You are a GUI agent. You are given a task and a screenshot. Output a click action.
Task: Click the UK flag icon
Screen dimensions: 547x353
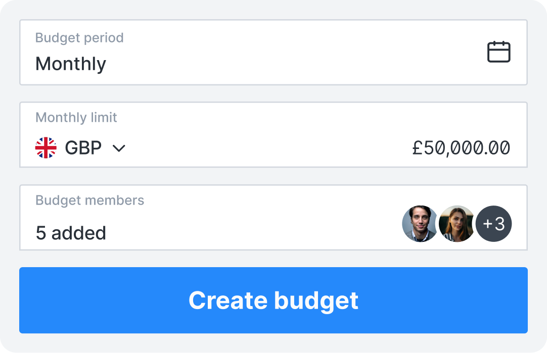tap(46, 148)
